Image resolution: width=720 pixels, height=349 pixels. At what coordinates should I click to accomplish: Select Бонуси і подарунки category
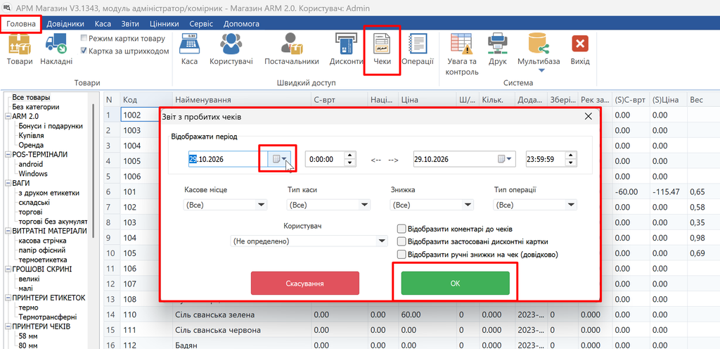[x=51, y=126]
